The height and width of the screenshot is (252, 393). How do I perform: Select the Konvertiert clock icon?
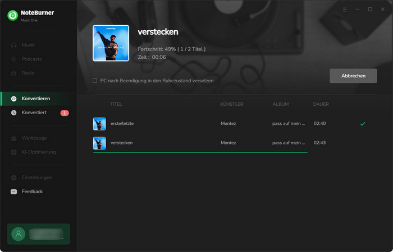pos(14,113)
